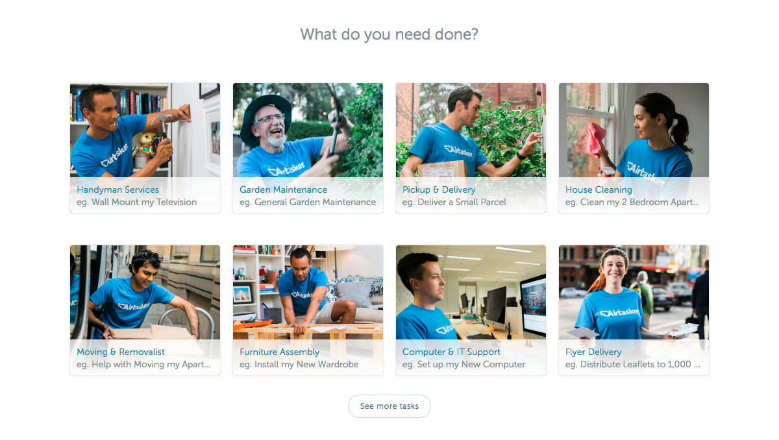Follow the Handyman Services title link
This screenshot has height=440, width=779.
point(117,189)
